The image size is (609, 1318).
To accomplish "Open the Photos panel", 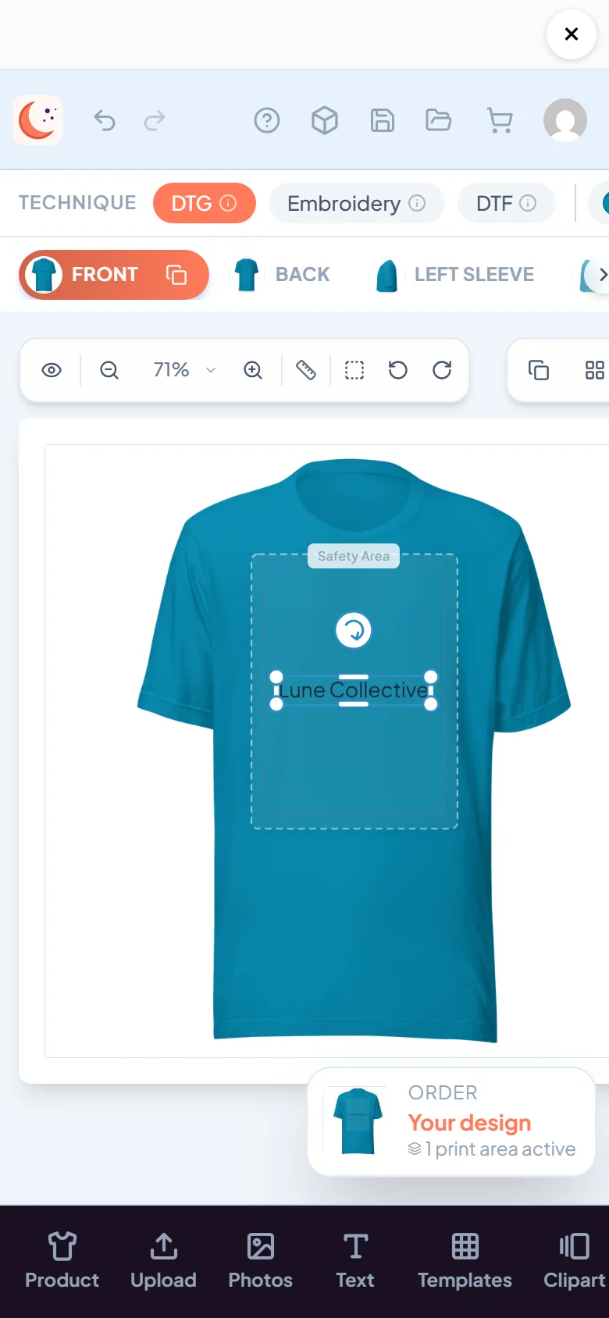I will click(x=261, y=1260).
